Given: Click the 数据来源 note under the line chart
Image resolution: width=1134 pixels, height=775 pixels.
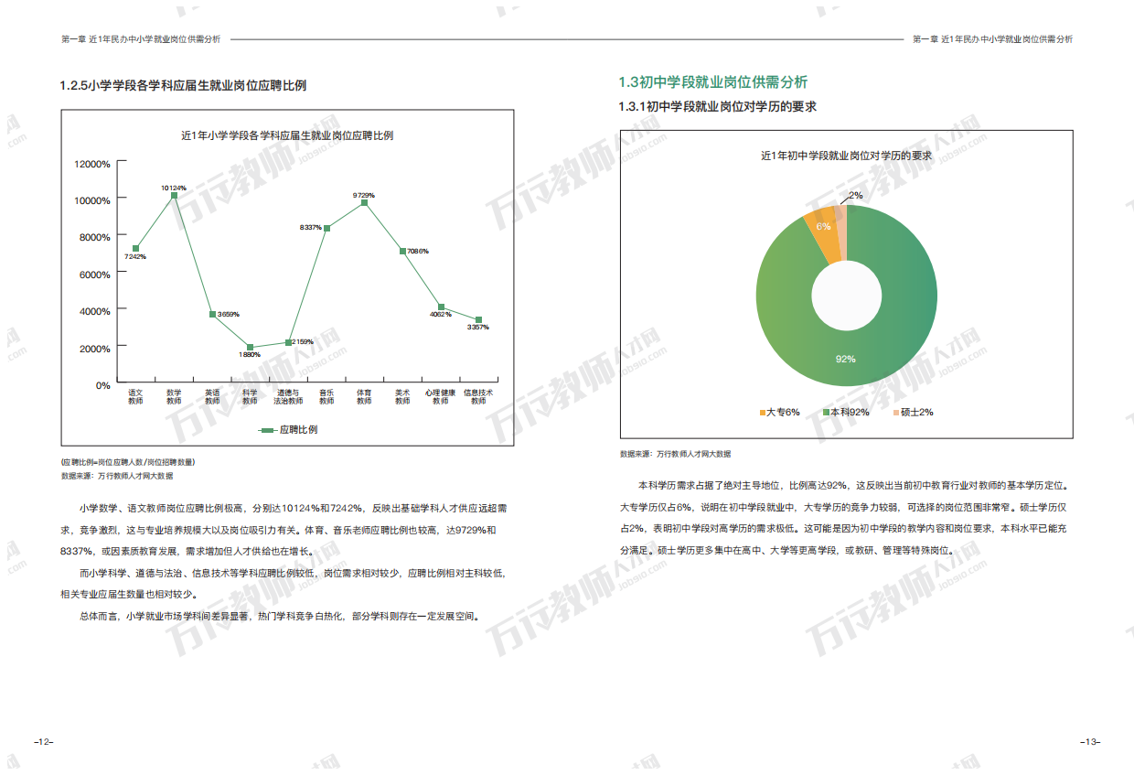Looking at the screenshot, I should pos(116,476).
